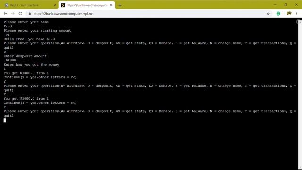Switch to the Repl.it YouTube Bank tab

29,5
